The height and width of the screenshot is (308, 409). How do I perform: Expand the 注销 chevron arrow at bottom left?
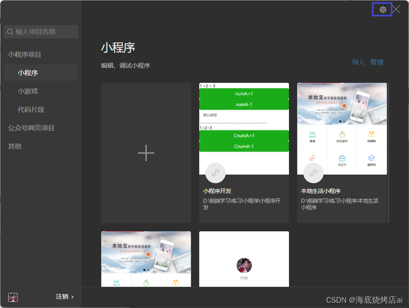[x=72, y=297]
